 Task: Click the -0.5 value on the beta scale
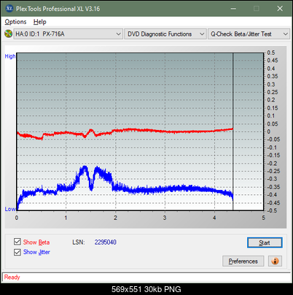point(272,210)
